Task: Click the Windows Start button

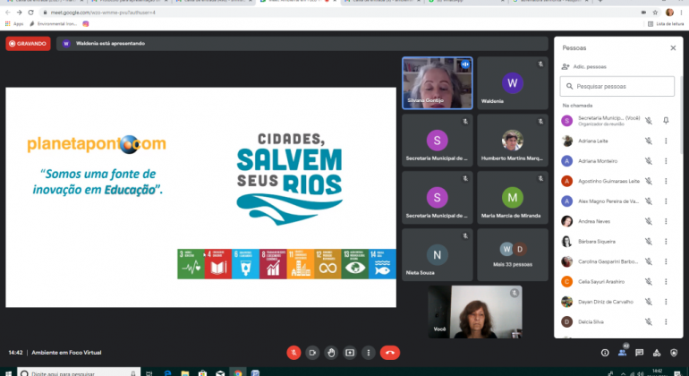Action: click(8, 373)
